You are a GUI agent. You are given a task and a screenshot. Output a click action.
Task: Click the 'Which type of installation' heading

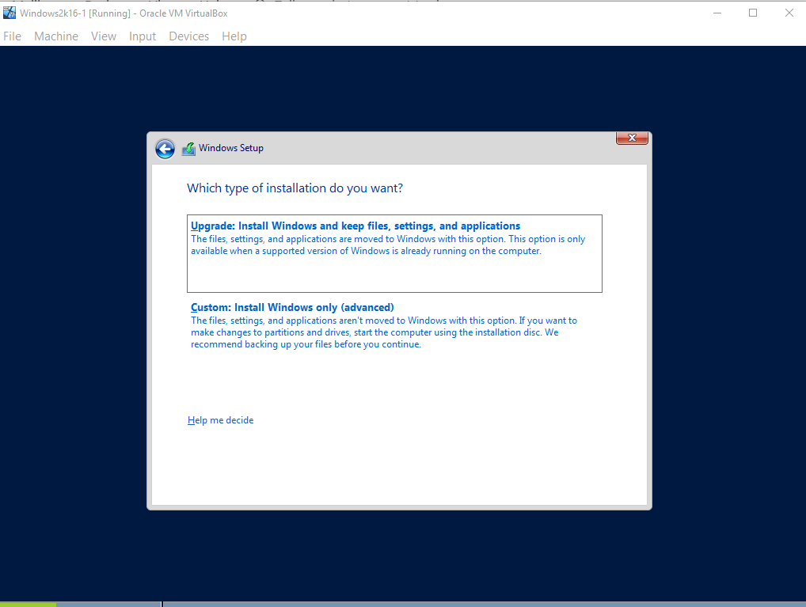(295, 188)
